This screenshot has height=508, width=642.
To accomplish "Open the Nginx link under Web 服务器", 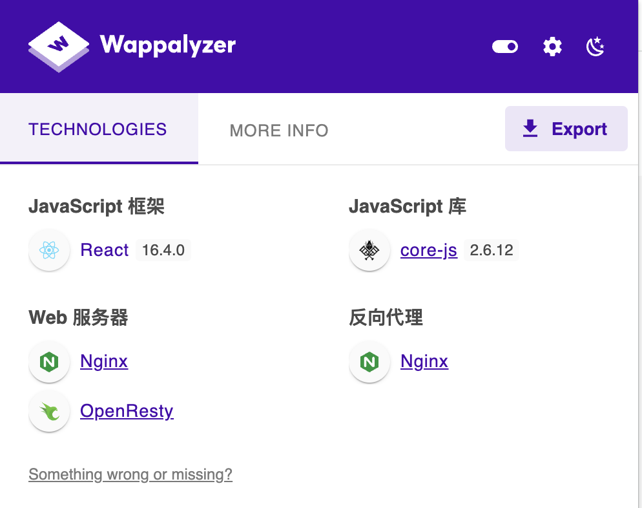I will coord(104,362).
